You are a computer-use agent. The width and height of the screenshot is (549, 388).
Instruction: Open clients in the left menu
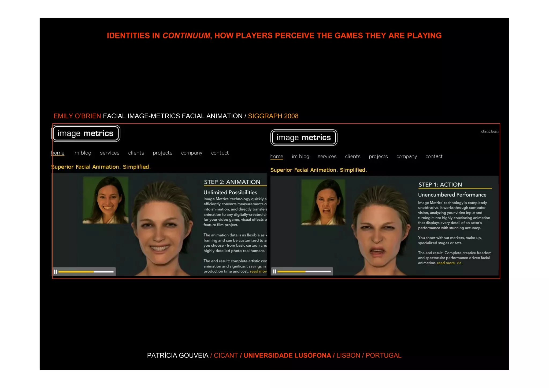click(136, 153)
